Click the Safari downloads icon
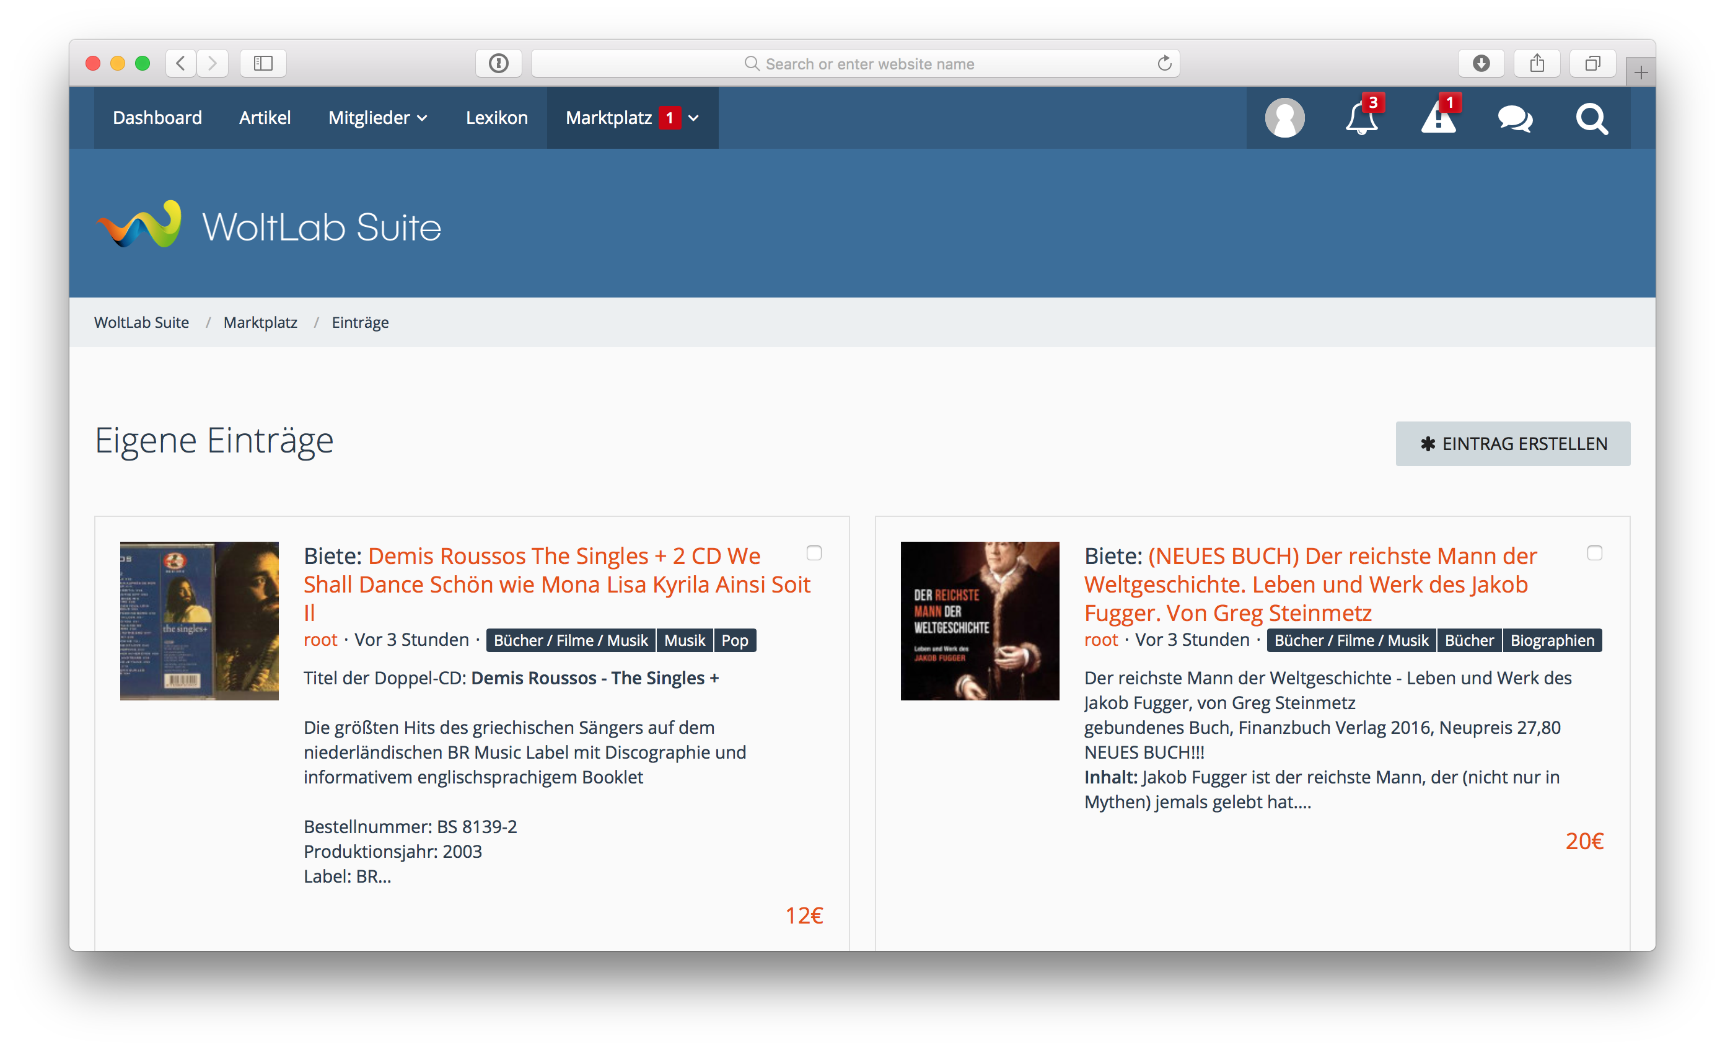This screenshot has width=1725, height=1050. coord(1481,64)
